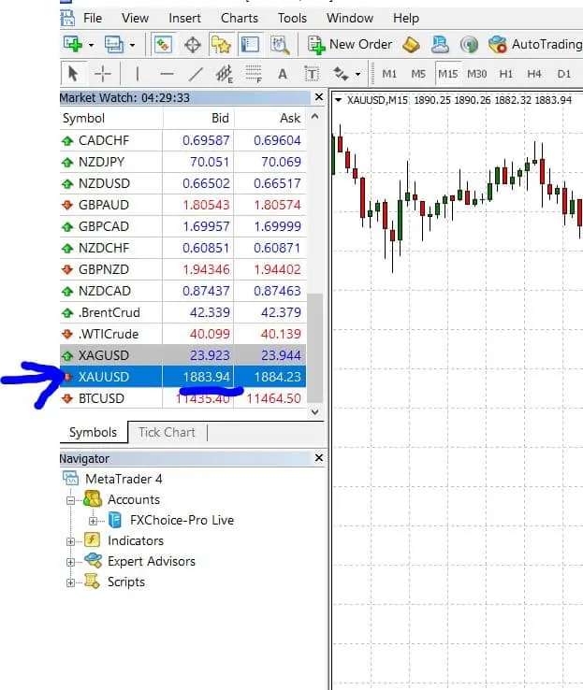583x690 pixels.
Task: Click the New Order button
Action: (350, 45)
